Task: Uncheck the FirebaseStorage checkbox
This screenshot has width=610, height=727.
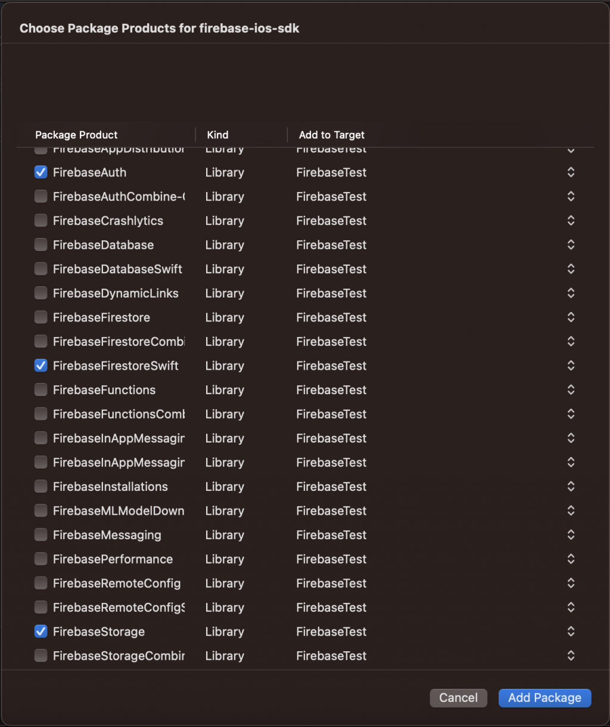Action: click(x=41, y=632)
